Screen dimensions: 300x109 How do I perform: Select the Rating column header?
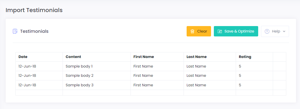(254, 57)
